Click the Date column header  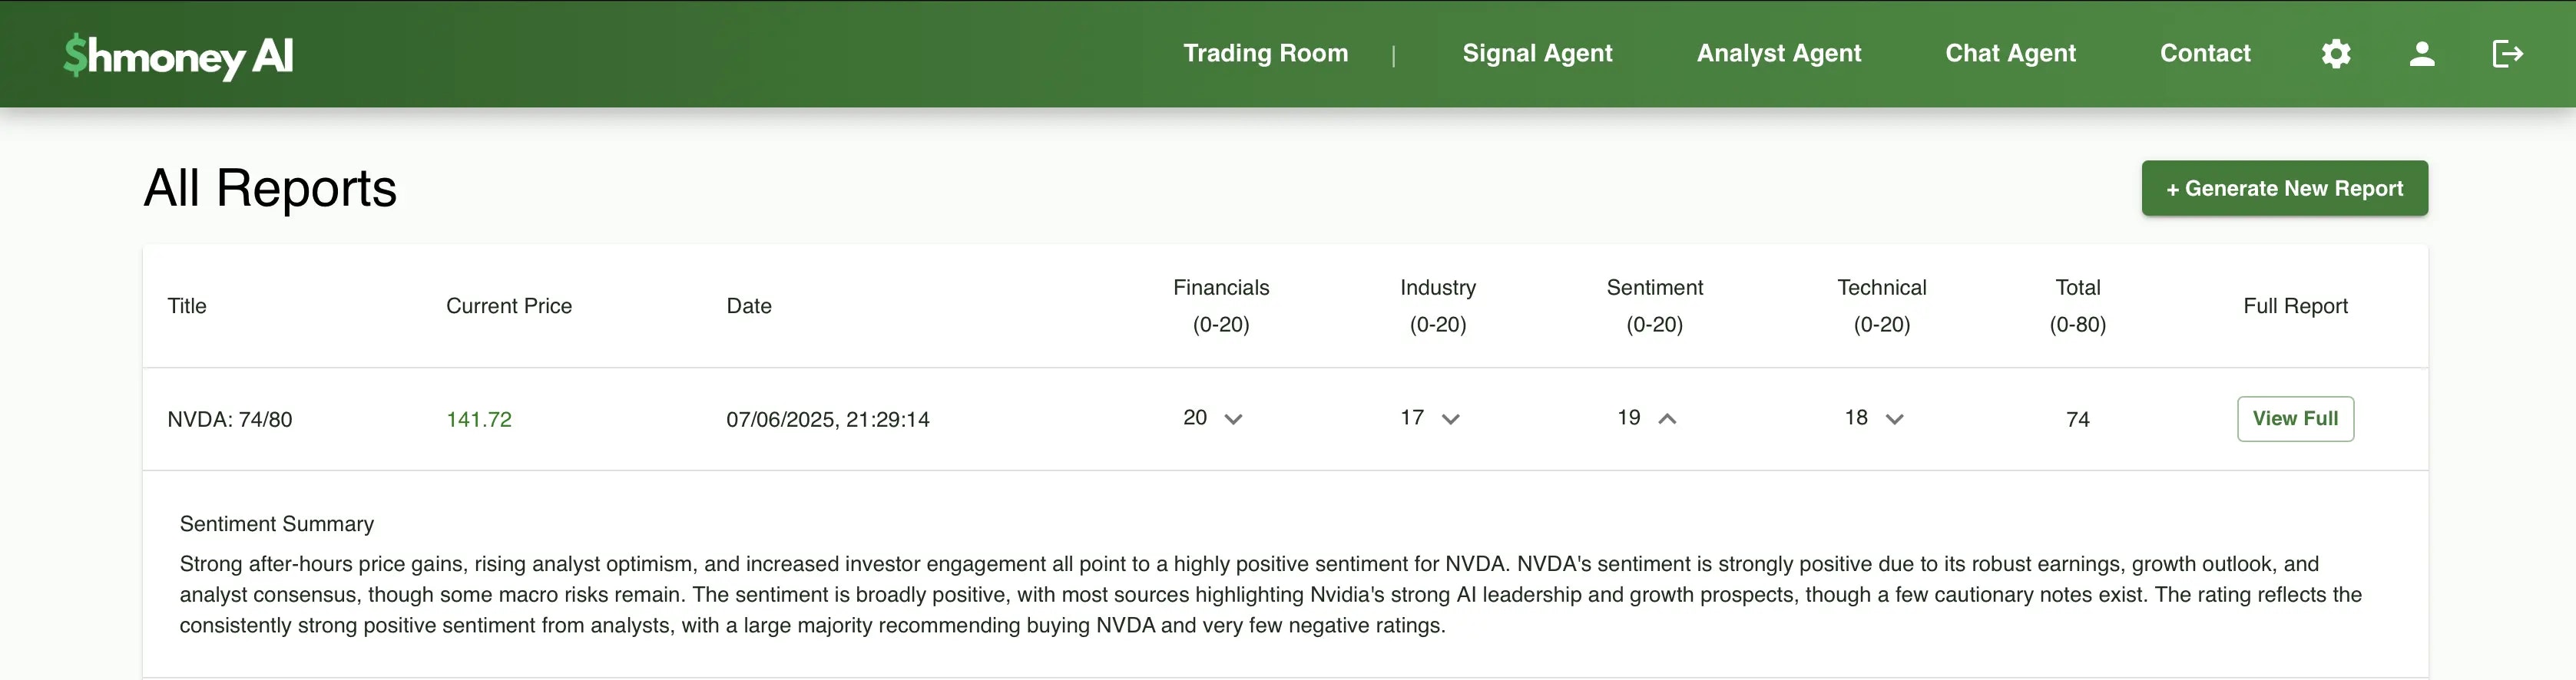(749, 306)
